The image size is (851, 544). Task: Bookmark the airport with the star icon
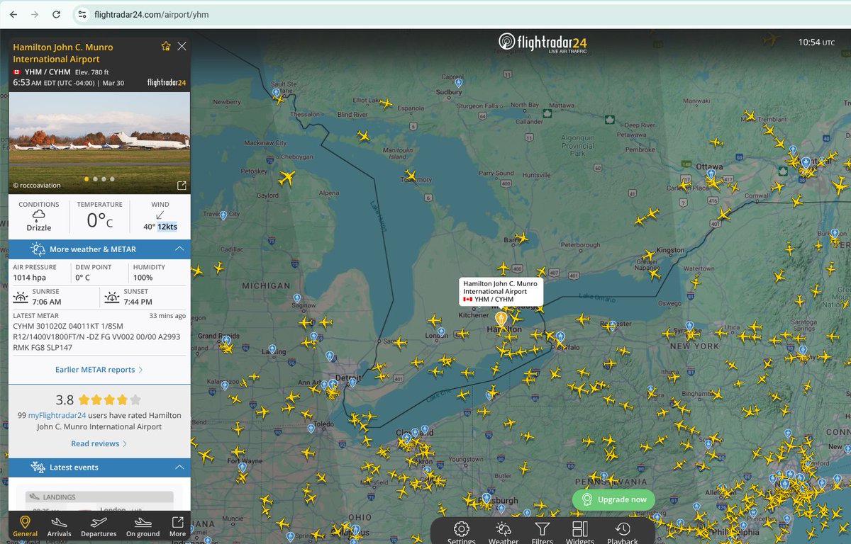[166, 46]
